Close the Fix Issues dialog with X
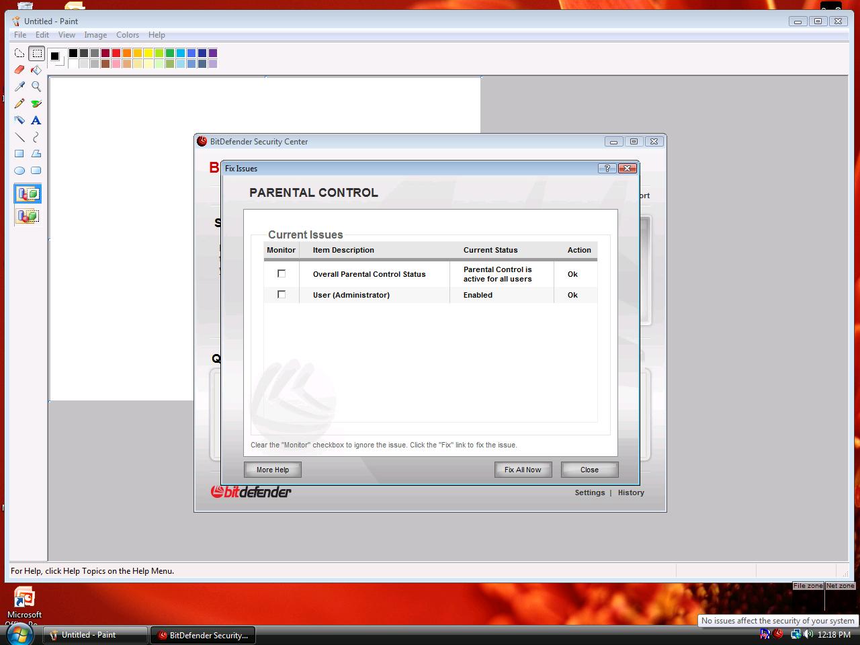The width and height of the screenshot is (860, 645). 628,168
